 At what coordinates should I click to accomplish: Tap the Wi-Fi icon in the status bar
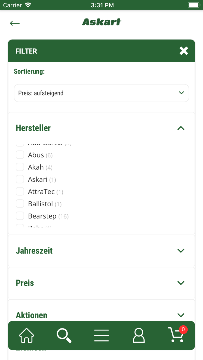coord(28,4)
